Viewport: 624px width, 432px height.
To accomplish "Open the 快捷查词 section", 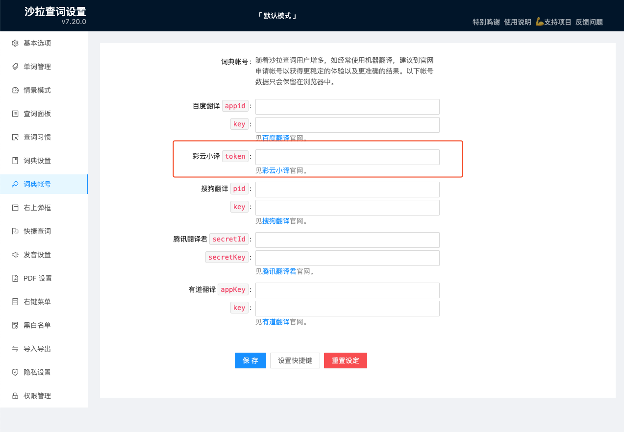I will 44,231.
